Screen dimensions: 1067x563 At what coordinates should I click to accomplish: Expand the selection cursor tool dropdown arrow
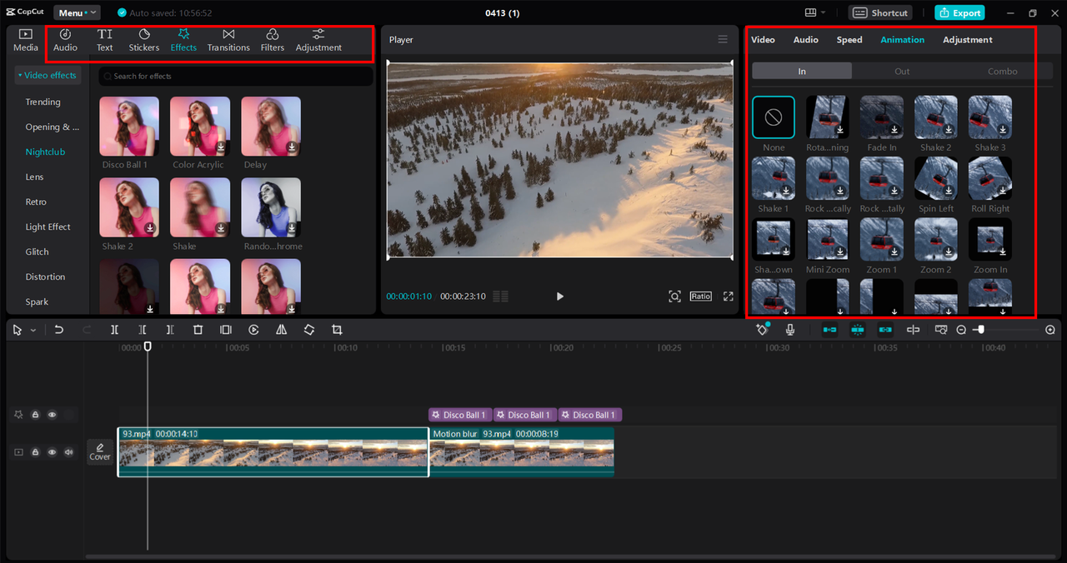coord(33,331)
